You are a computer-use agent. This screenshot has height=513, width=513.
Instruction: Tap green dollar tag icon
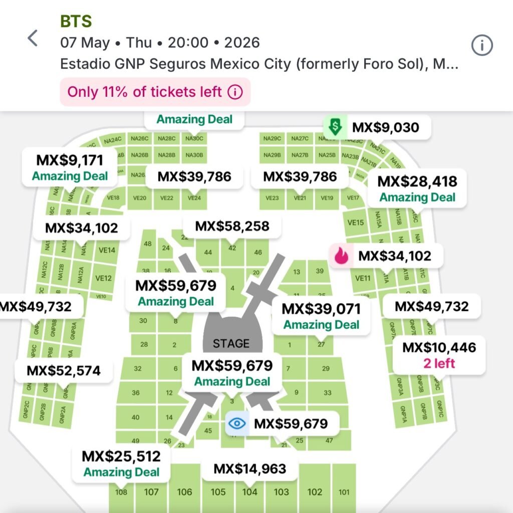tap(334, 127)
